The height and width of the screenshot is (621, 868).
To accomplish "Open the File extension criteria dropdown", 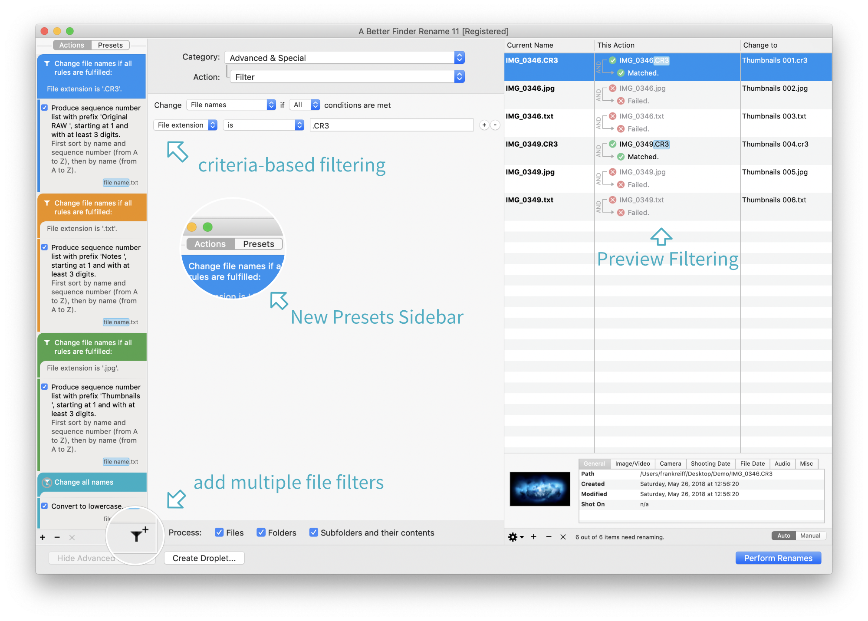I will (185, 125).
